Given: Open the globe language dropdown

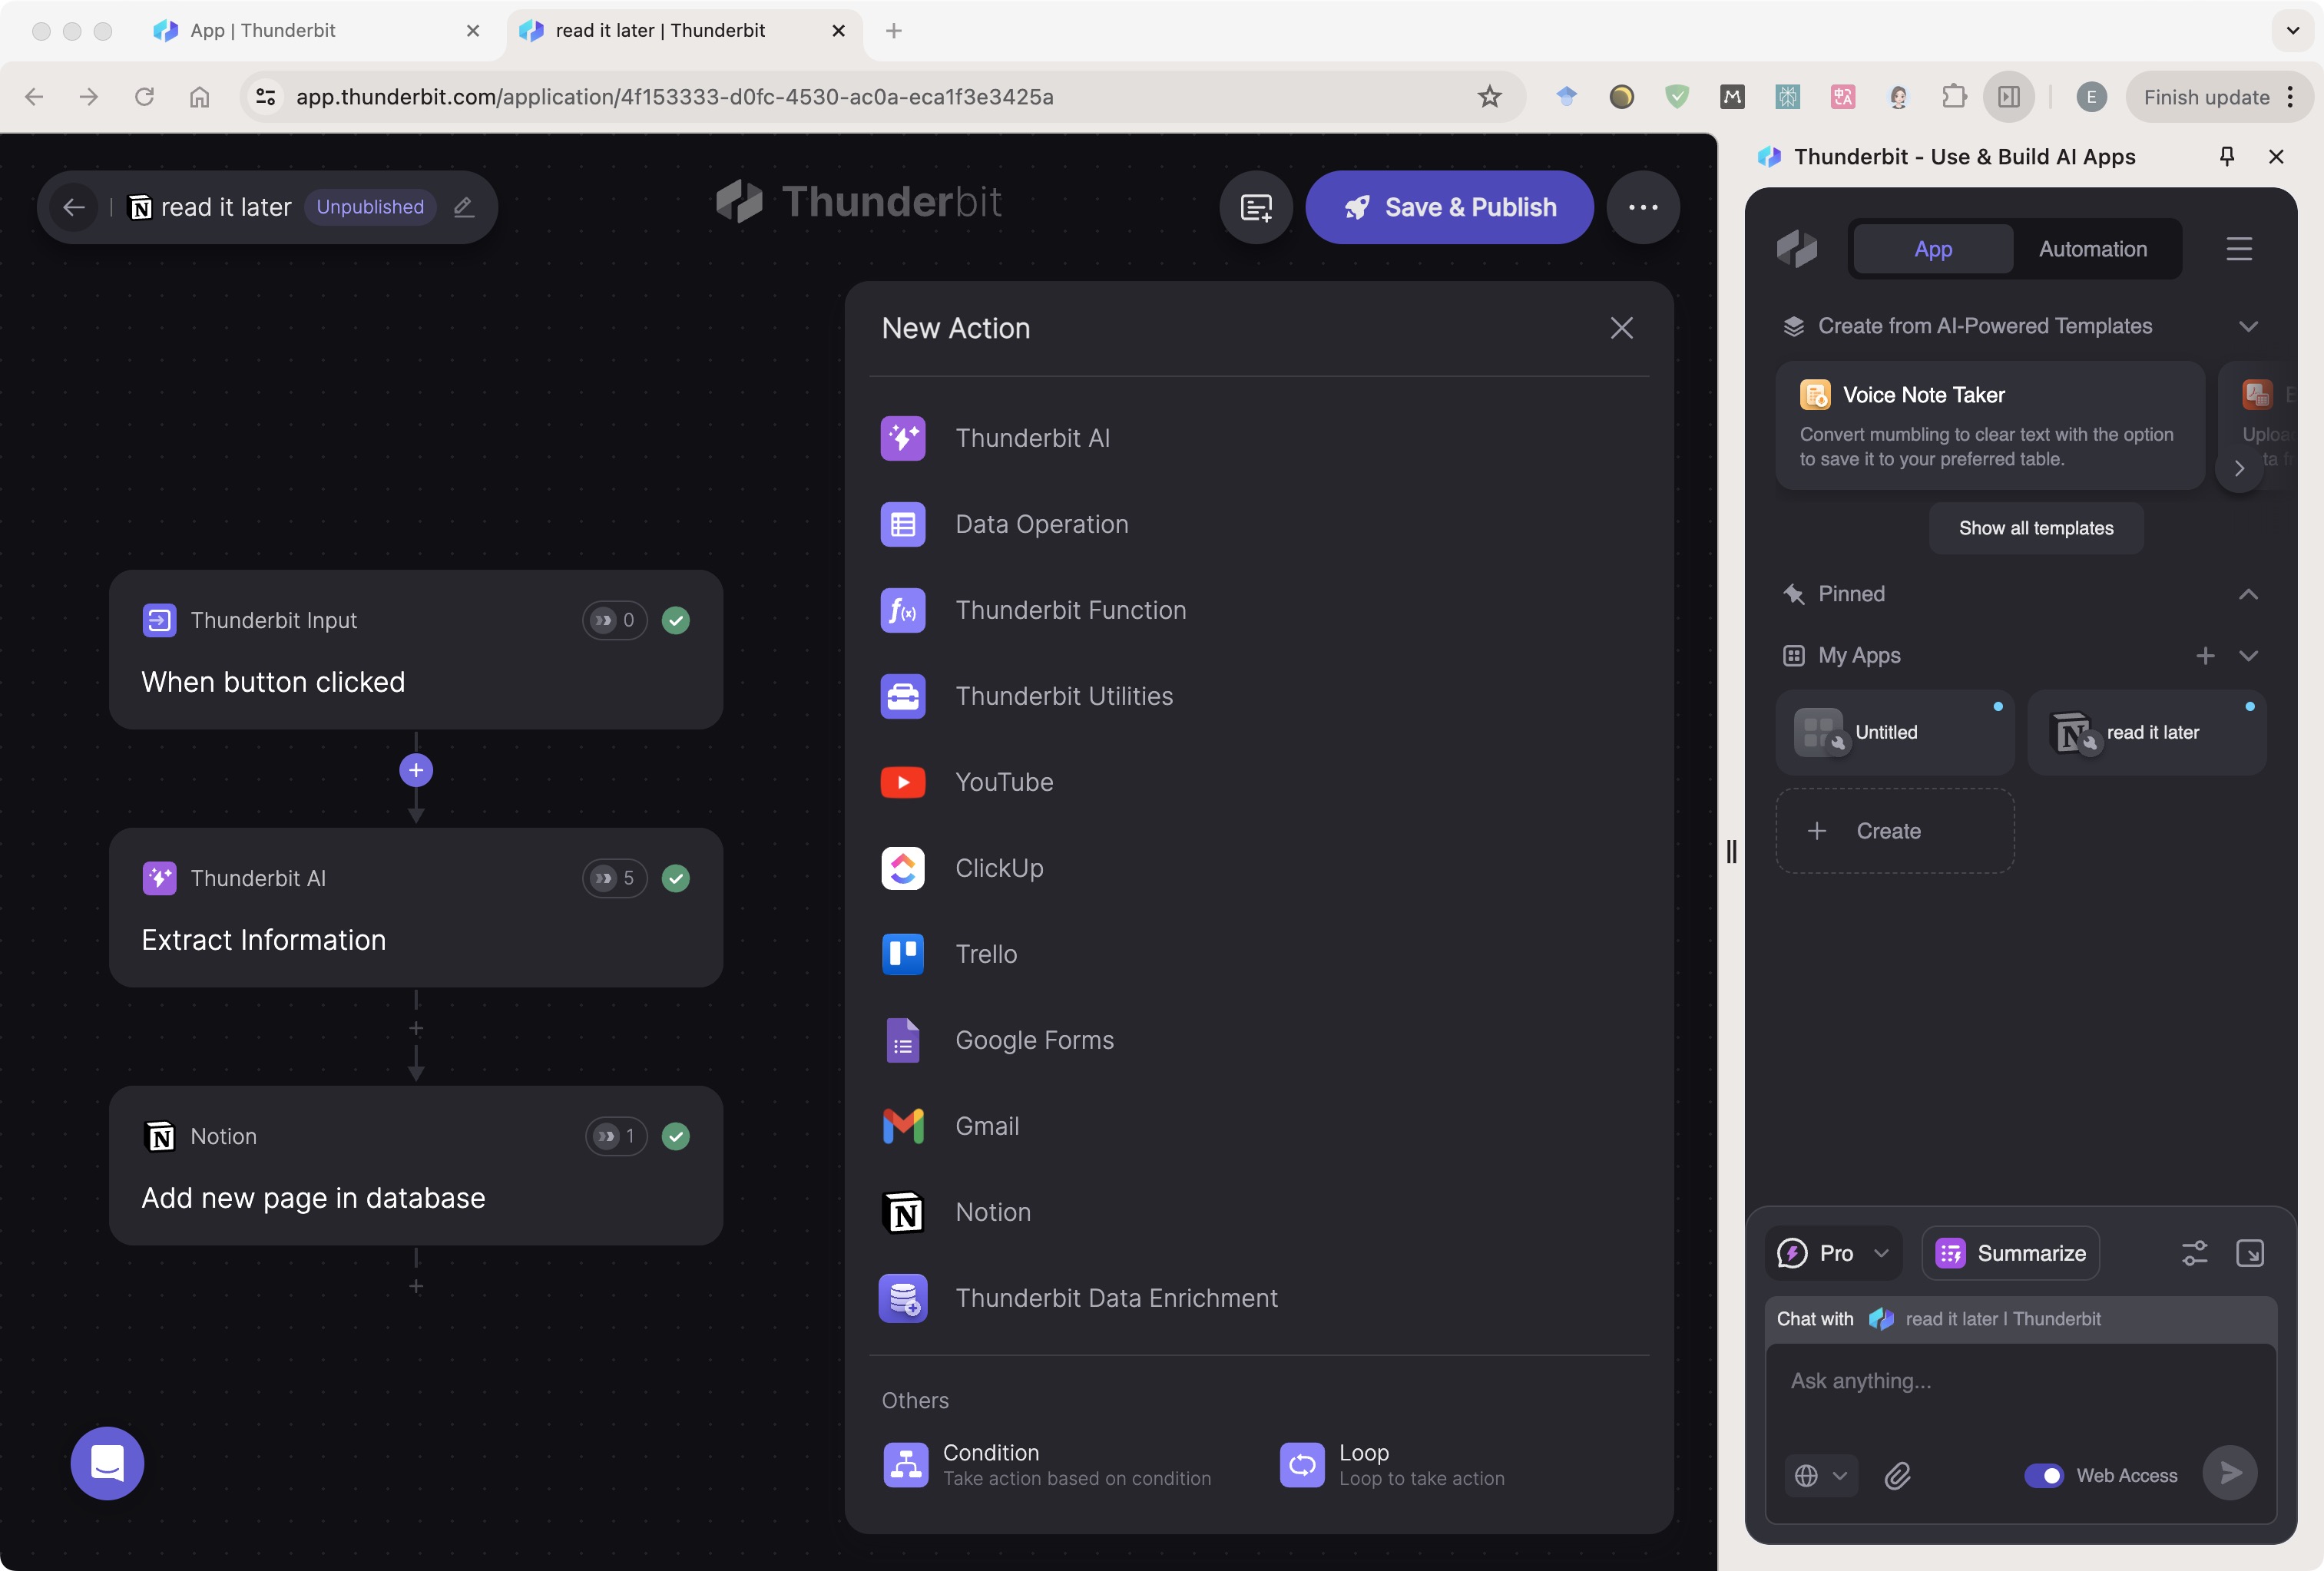Looking at the screenshot, I should (1820, 1476).
